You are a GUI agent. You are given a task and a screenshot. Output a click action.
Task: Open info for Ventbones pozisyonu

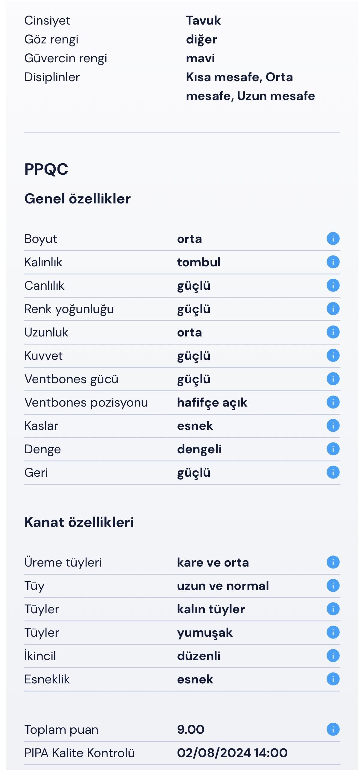333,402
